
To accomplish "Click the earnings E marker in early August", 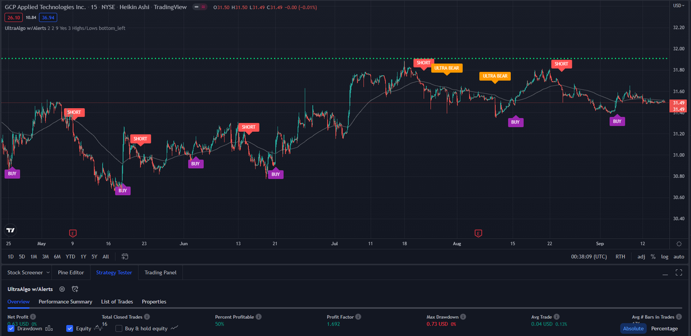I will coord(478,233).
